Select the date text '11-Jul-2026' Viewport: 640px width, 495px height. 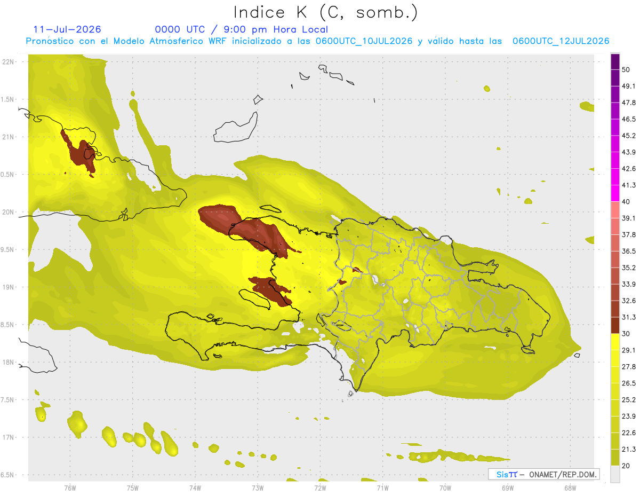[x=67, y=29]
